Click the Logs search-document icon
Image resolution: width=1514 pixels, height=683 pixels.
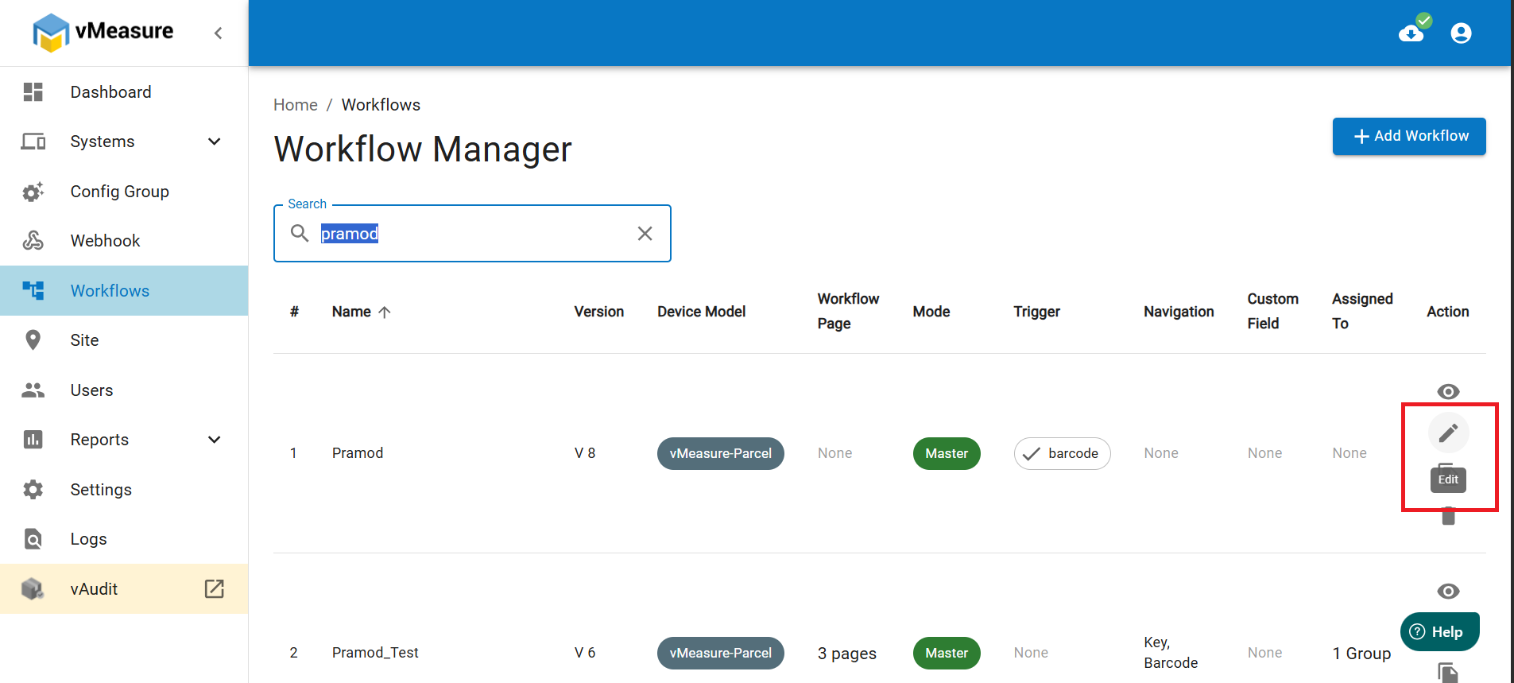[x=33, y=539]
